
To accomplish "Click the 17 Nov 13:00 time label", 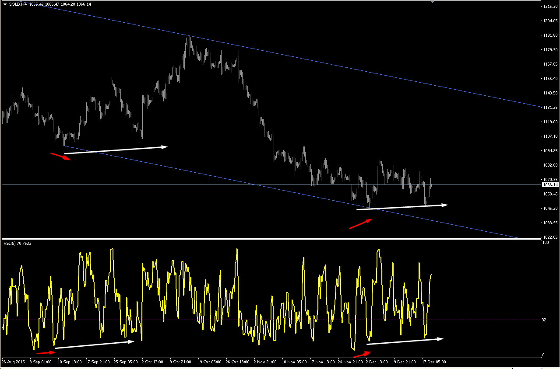I will [322, 362].
